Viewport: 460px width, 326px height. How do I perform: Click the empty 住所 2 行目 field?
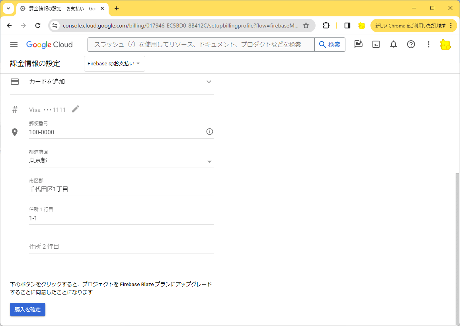121,246
